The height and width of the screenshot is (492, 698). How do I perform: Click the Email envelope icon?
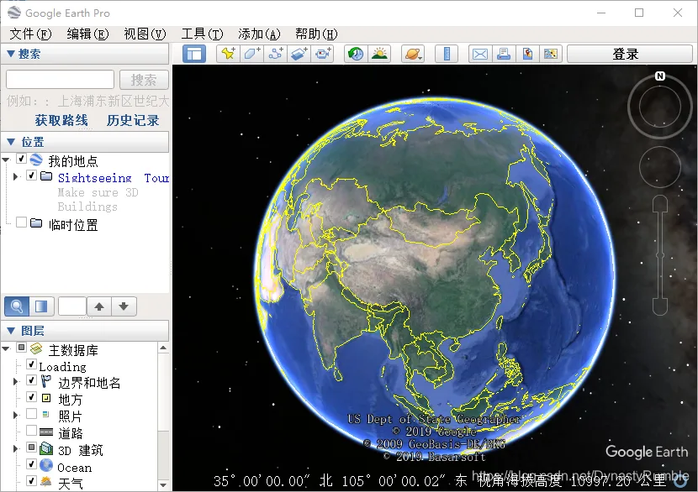(480, 55)
